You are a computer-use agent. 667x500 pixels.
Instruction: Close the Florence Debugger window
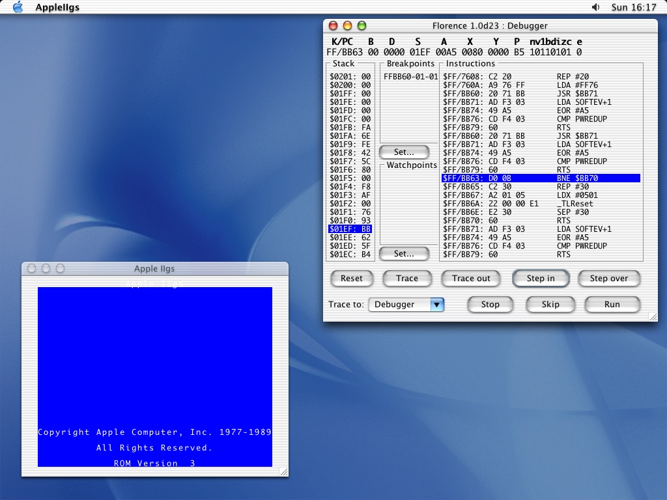(333, 26)
